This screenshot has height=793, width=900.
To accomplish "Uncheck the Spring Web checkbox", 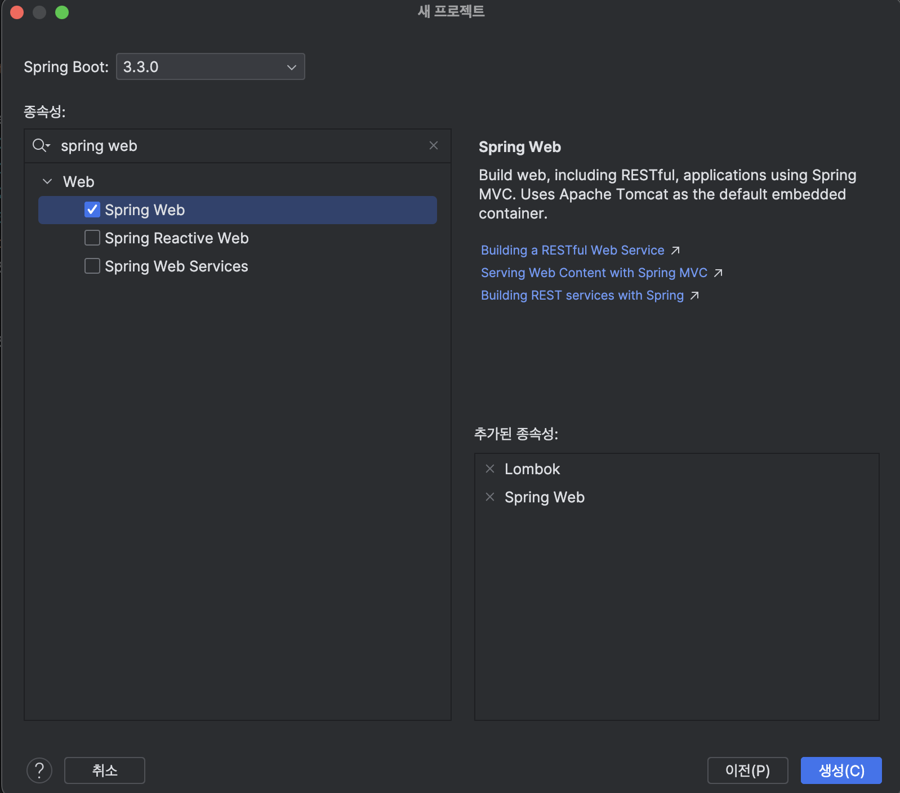I will click(92, 210).
